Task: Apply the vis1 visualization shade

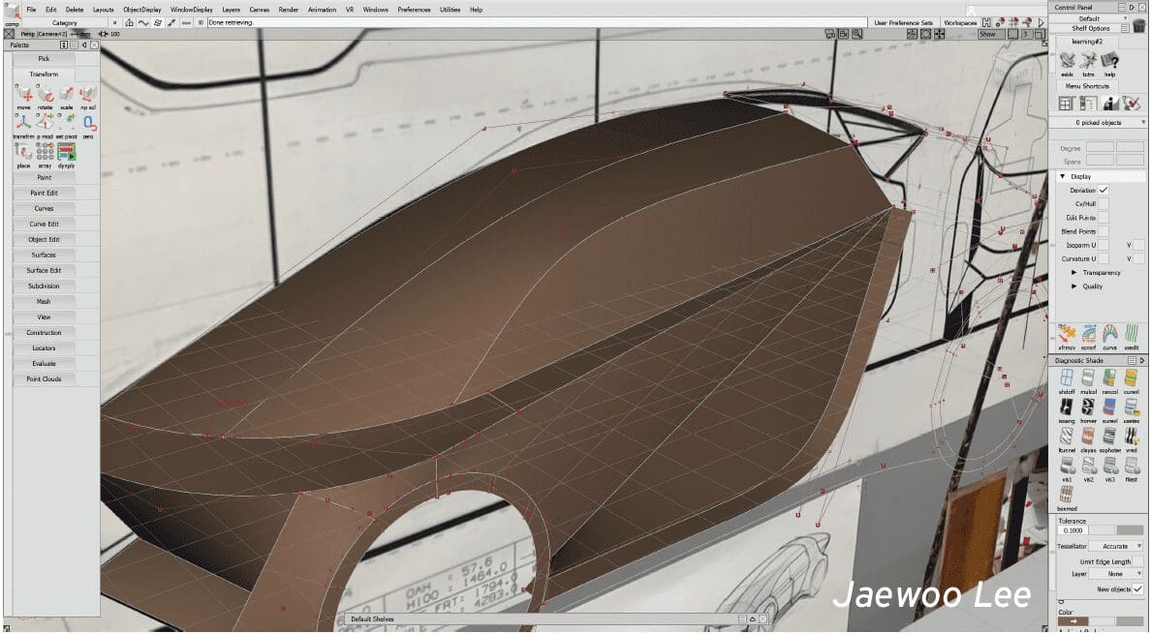Action: [x=1067, y=466]
